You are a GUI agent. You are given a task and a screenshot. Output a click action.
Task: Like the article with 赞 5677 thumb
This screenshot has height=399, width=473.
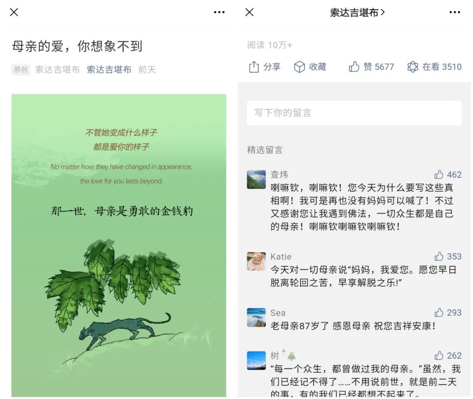(x=354, y=67)
